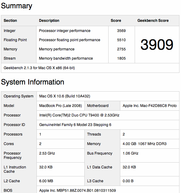Select the Memory score 2755
Screen dimensions: 181x193
pos(121,49)
